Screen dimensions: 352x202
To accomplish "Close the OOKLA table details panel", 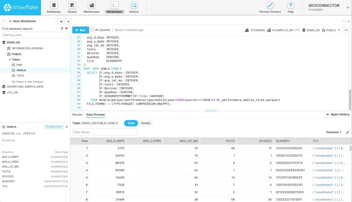I will click(x=66, y=127).
